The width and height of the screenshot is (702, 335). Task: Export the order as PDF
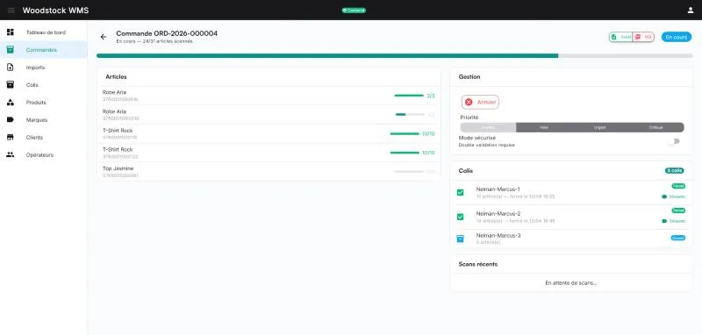[x=643, y=37]
